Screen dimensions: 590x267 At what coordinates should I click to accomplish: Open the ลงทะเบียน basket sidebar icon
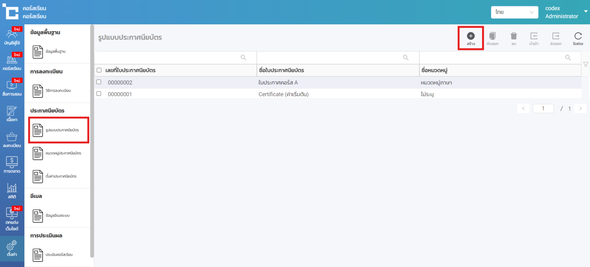[12, 137]
